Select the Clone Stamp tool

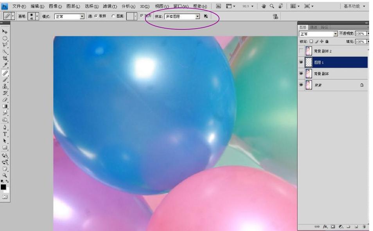(x=5, y=87)
